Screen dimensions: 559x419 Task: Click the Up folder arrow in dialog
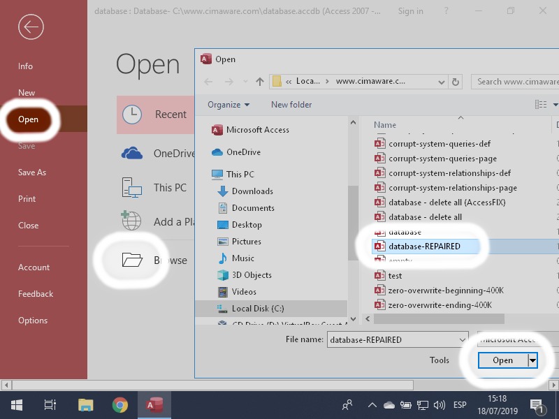(x=260, y=82)
